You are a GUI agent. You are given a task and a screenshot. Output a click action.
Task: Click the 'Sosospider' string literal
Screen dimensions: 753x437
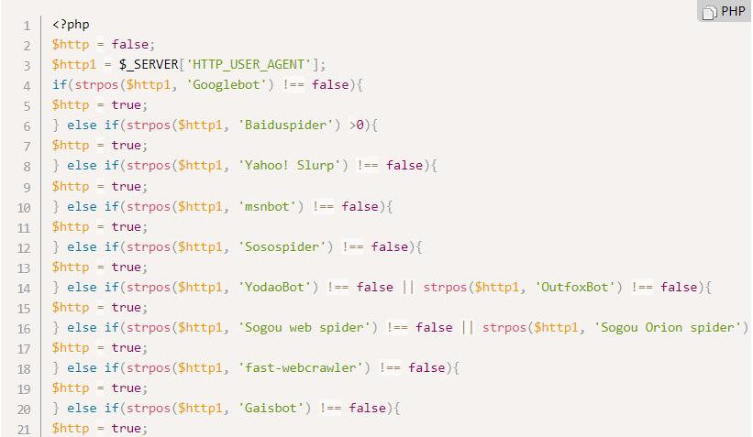282,247
